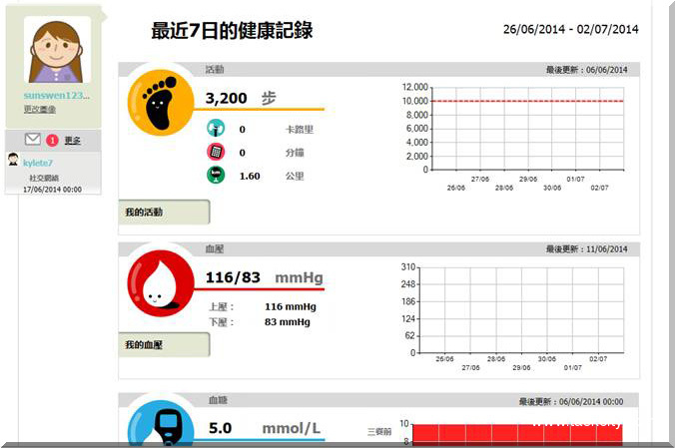The width and height of the screenshot is (675, 448).
Task: Click the teal calories (卡路里) icon
Action: point(215,129)
